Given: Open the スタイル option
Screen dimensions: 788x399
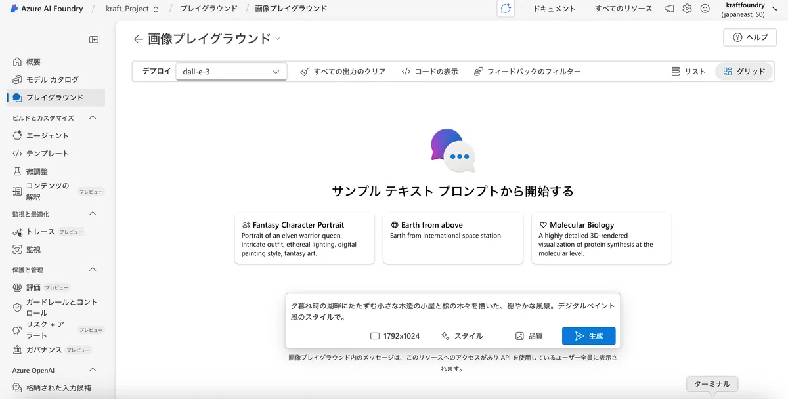Looking at the screenshot, I should (x=462, y=336).
